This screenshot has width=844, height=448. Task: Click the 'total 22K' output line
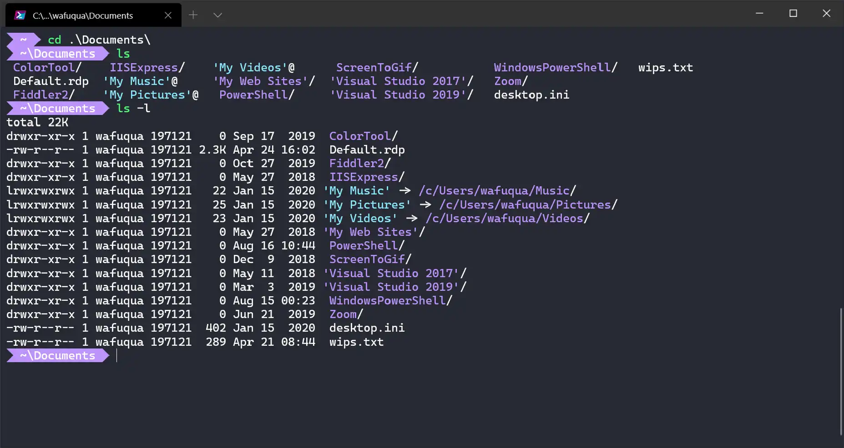coord(38,122)
